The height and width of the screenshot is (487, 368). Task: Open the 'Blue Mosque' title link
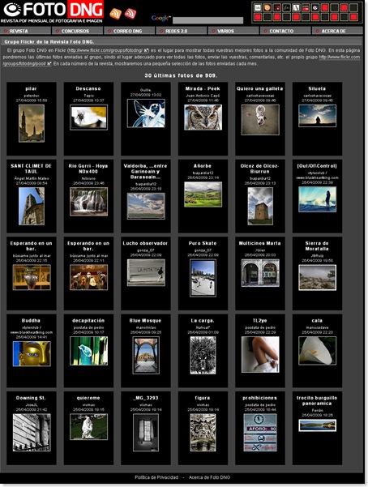tap(145, 321)
